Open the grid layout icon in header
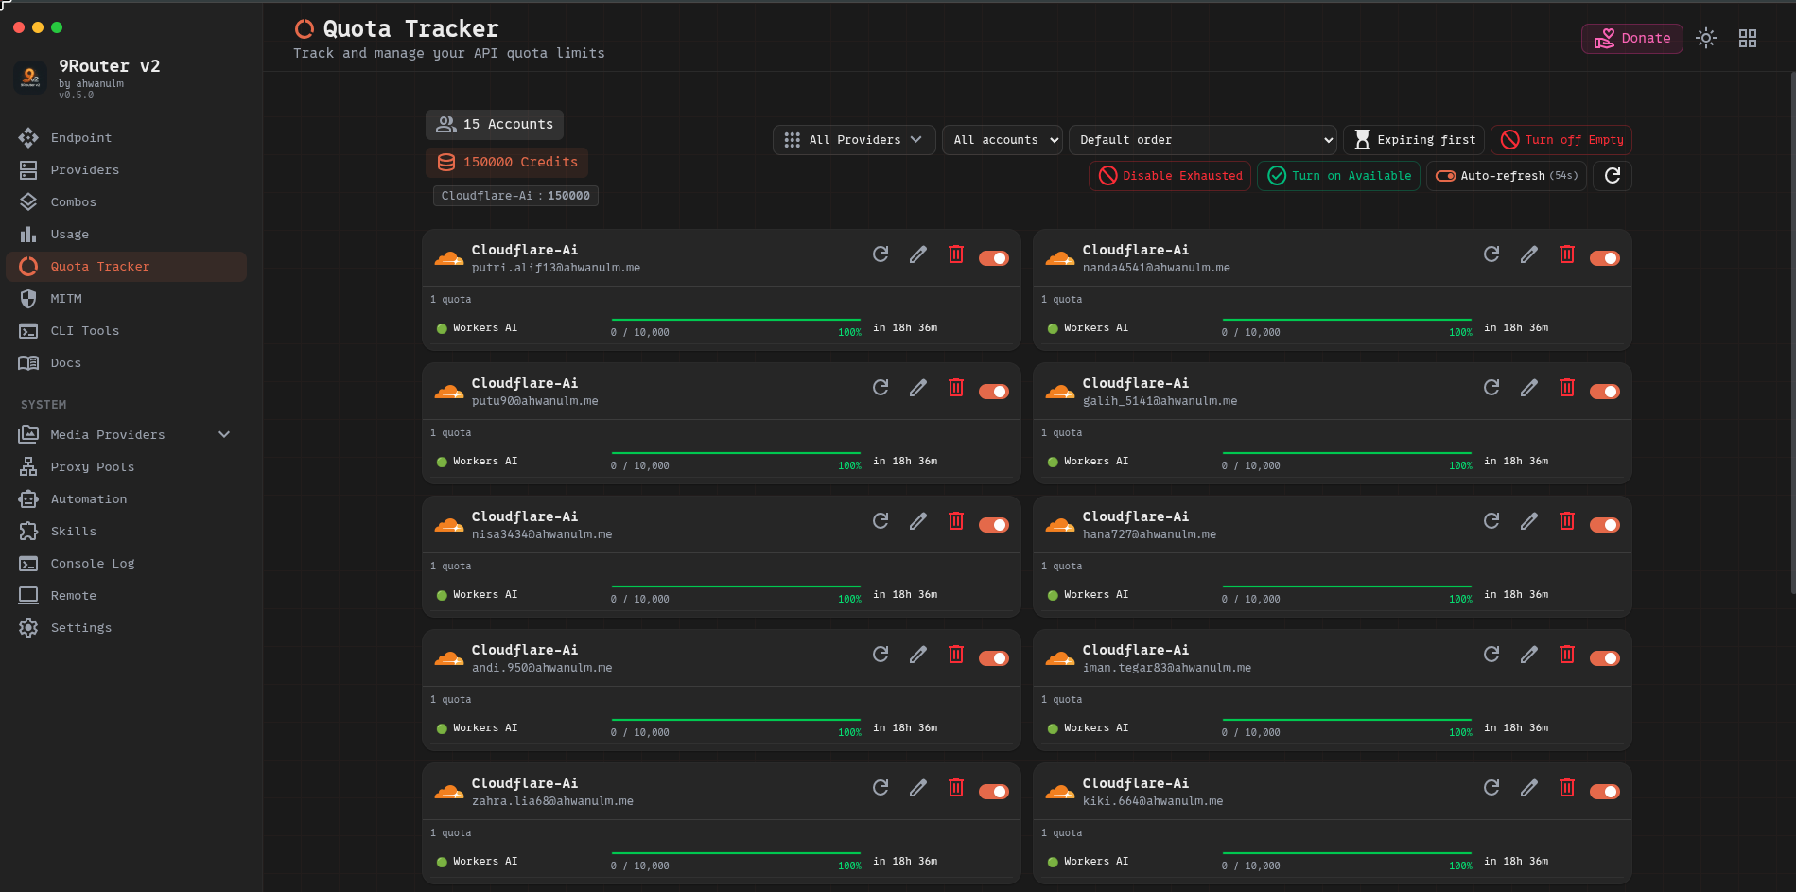1796x892 pixels. [x=1748, y=39]
